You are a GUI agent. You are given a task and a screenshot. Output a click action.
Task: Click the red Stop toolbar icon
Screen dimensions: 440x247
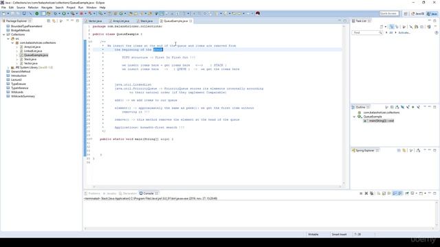(x=81, y=14)
